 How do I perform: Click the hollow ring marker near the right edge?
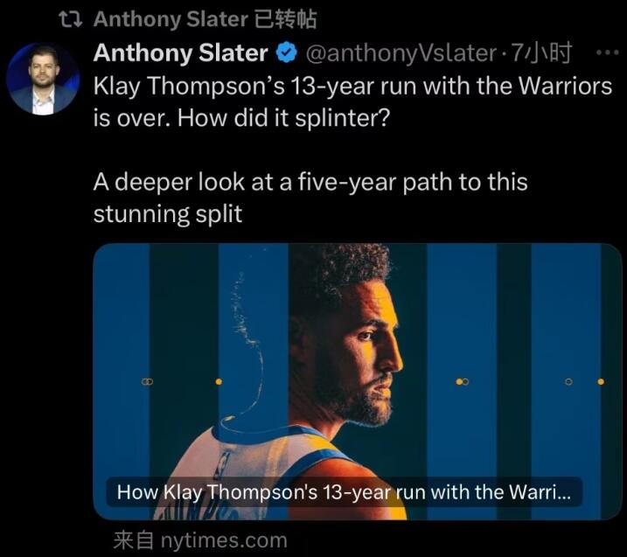tap(568, 381)
